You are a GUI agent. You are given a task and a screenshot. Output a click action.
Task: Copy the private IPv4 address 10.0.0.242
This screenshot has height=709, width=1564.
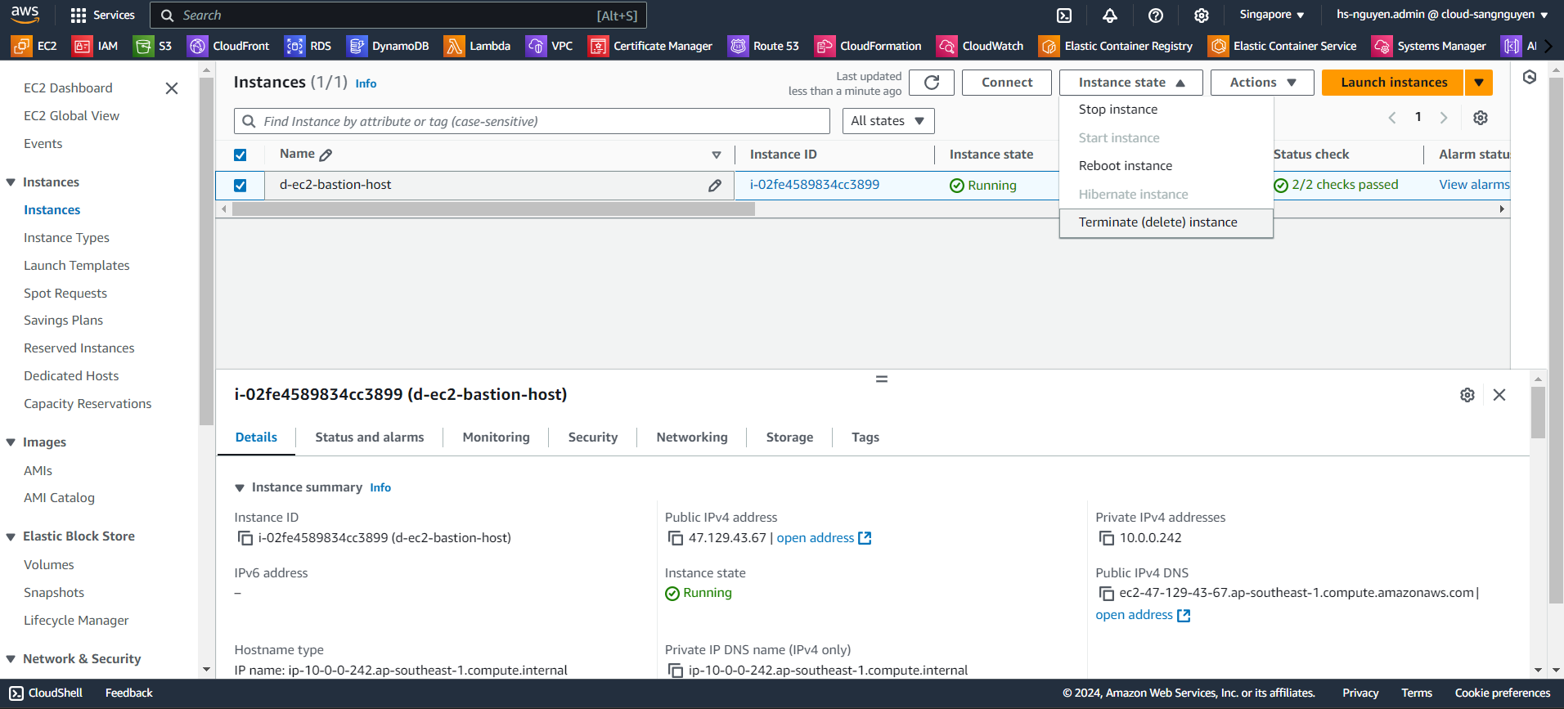point(1107,538)
